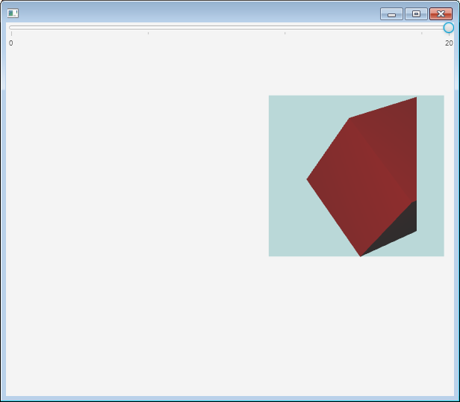This screenshot has height=402, width=460.
Task: Click the bottom corner tip of the box
Action: pos(361,256)
